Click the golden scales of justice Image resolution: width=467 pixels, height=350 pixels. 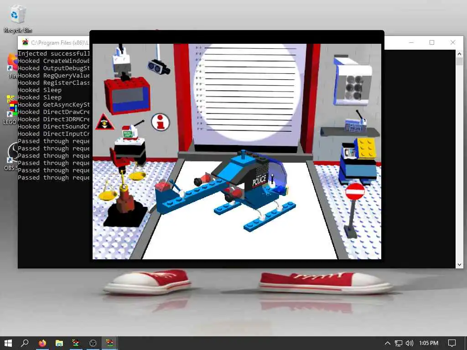121,184
